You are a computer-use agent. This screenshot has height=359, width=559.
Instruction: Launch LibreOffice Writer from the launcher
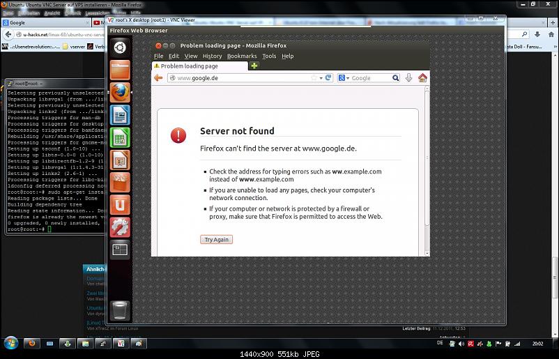[120, 115]
